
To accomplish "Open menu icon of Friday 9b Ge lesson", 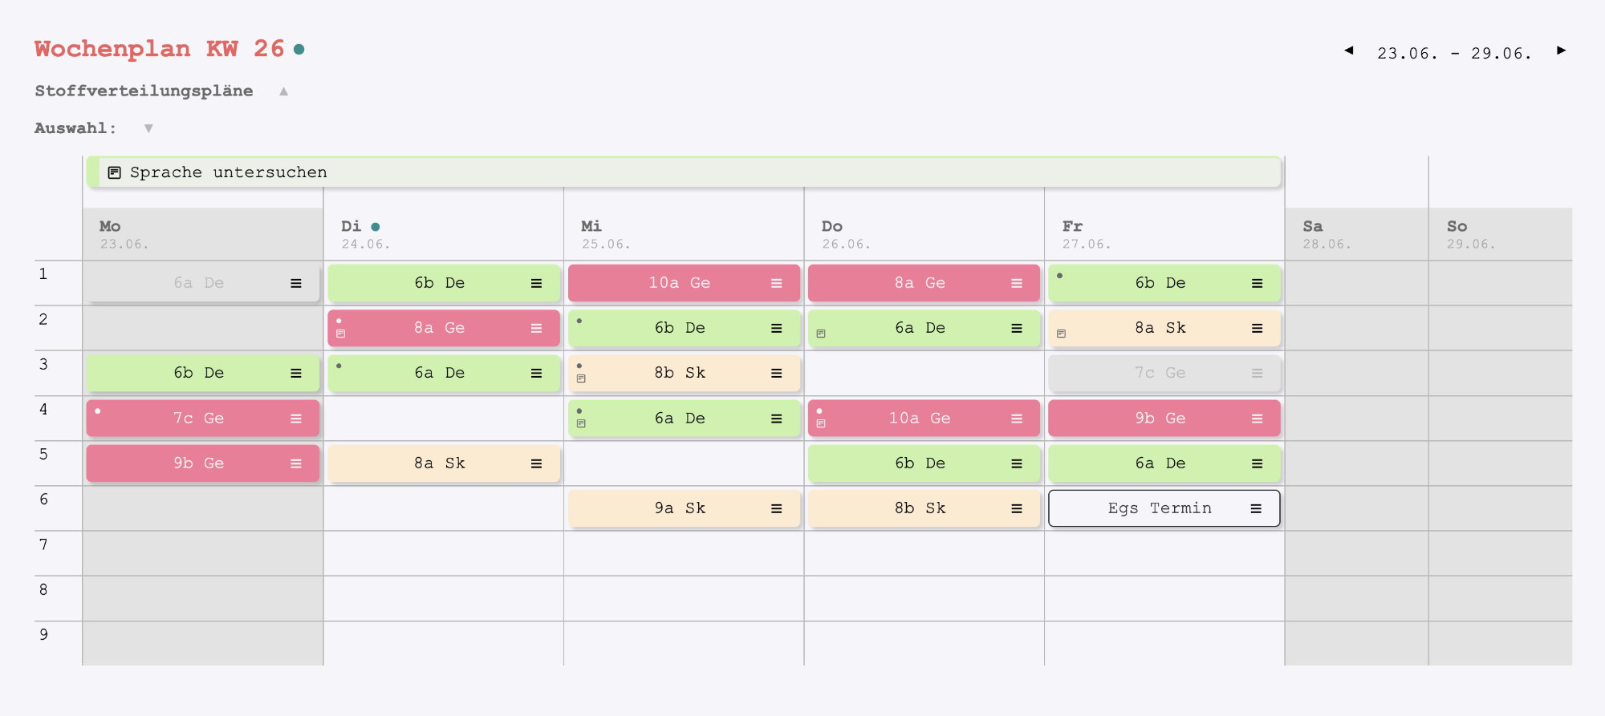I will (1257, 419).
